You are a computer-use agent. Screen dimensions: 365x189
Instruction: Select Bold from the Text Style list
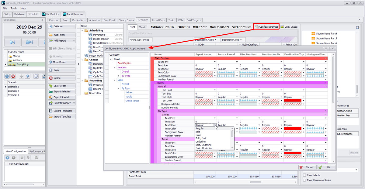click(x=198, y=132)
